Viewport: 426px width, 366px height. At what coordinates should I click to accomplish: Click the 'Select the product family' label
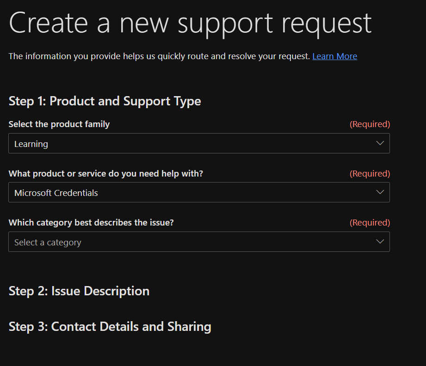click(x=59, y=124)
